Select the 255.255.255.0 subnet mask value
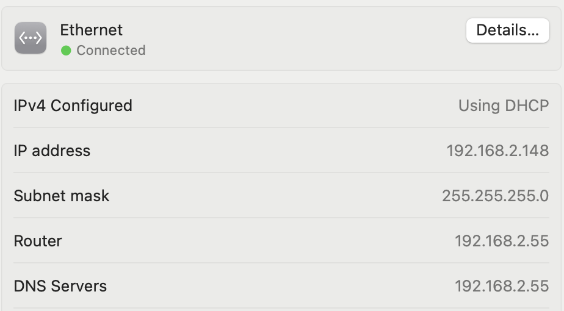 495,196
